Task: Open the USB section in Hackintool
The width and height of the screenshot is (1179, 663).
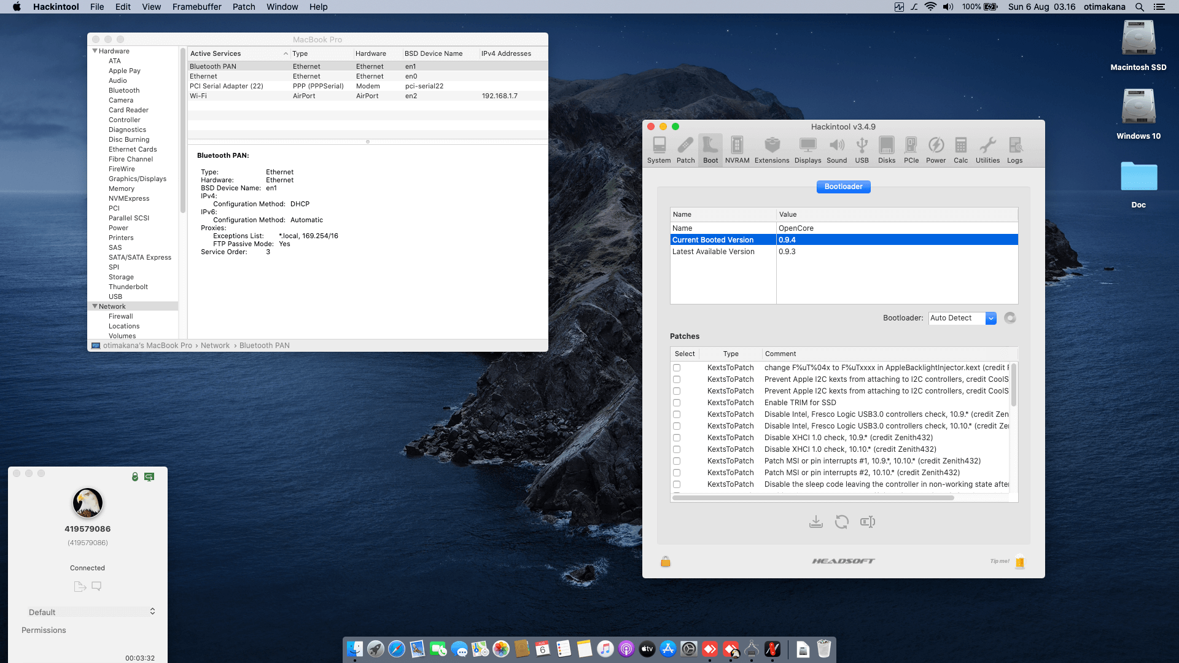Action: (862, 150)
